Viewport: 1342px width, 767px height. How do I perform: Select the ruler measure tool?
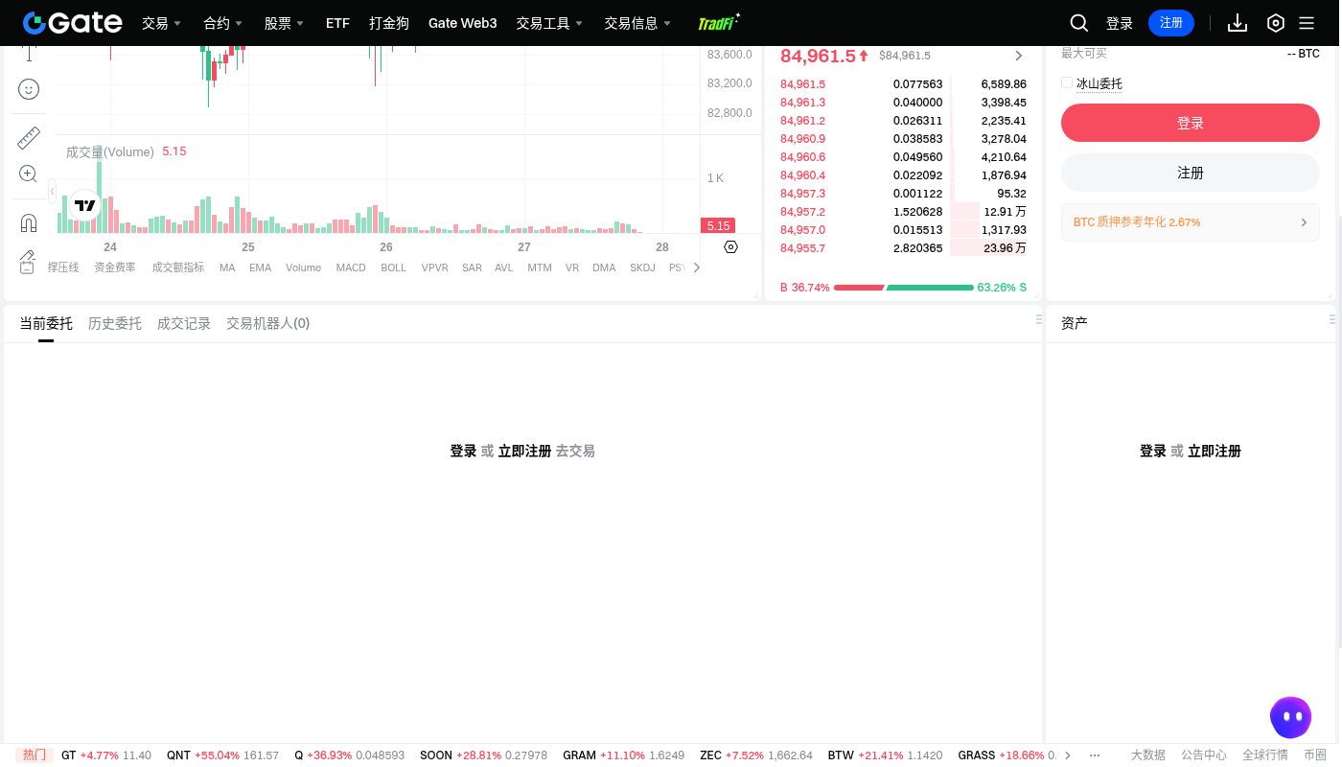click(x=29, y=138)
